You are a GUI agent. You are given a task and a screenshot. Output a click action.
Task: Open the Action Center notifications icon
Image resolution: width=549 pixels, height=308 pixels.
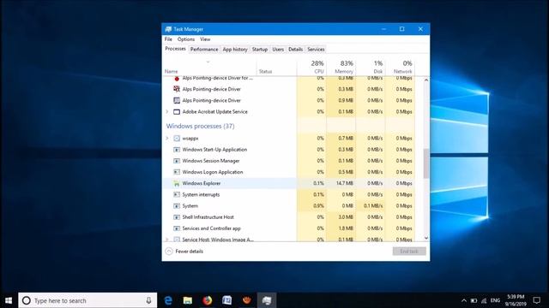click(536, 300)
